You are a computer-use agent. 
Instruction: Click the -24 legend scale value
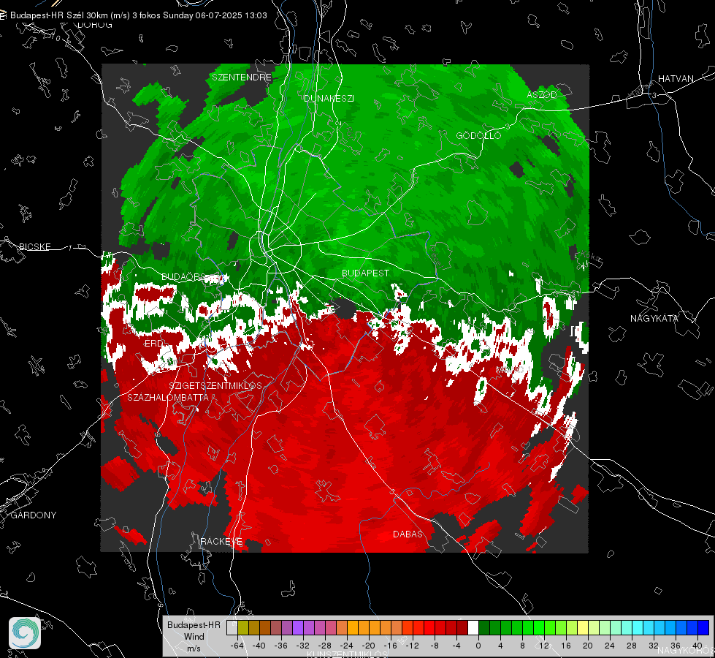[x=347, y=646]
